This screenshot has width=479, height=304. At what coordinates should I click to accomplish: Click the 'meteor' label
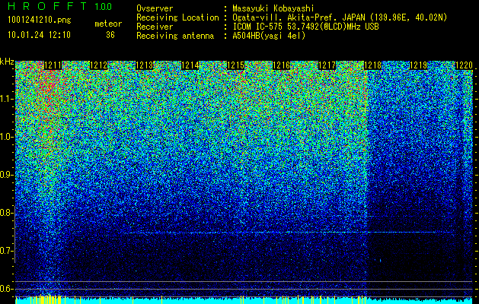[x=108, y=24]
